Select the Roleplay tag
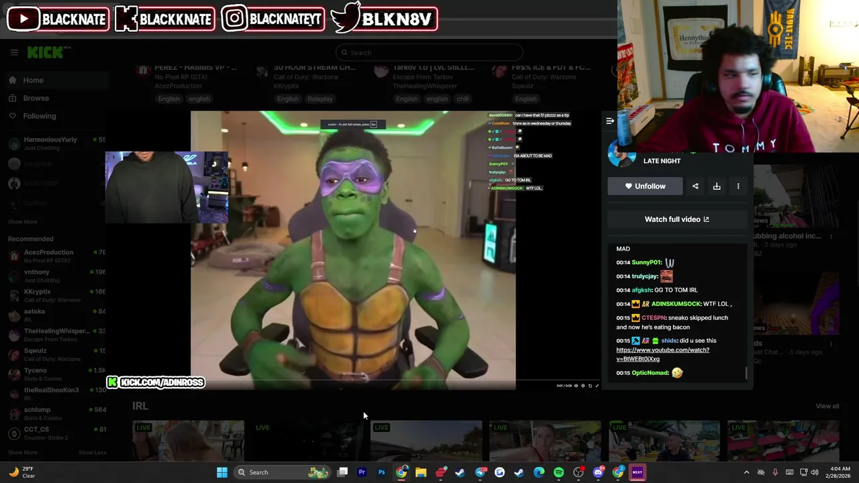This screenshot has width=859, height=483. pyautogui.click(x=319, y=99)
